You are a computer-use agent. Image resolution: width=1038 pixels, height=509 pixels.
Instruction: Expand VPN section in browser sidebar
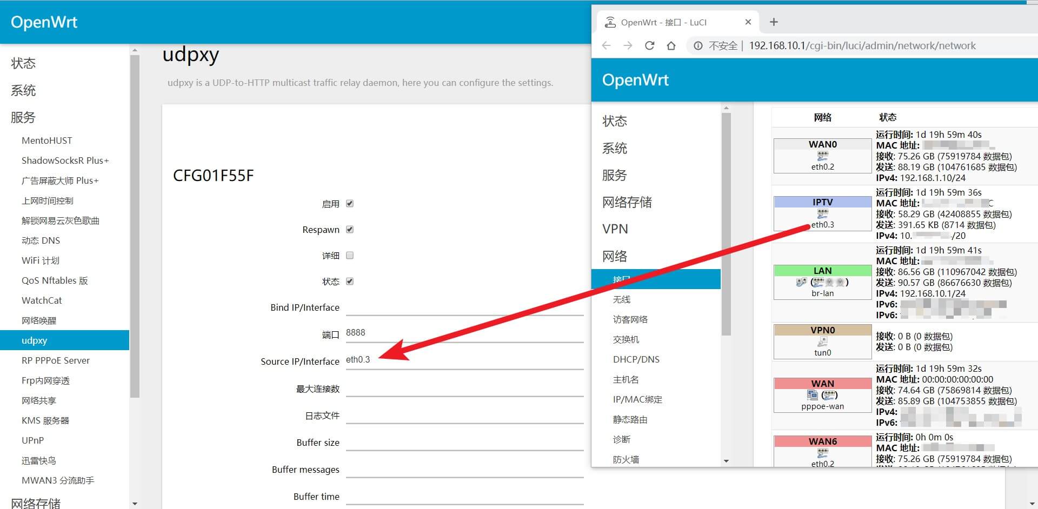[x=615, y=229]
